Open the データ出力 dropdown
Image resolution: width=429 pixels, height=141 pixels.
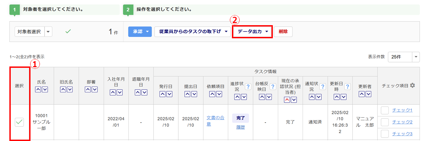252,32
